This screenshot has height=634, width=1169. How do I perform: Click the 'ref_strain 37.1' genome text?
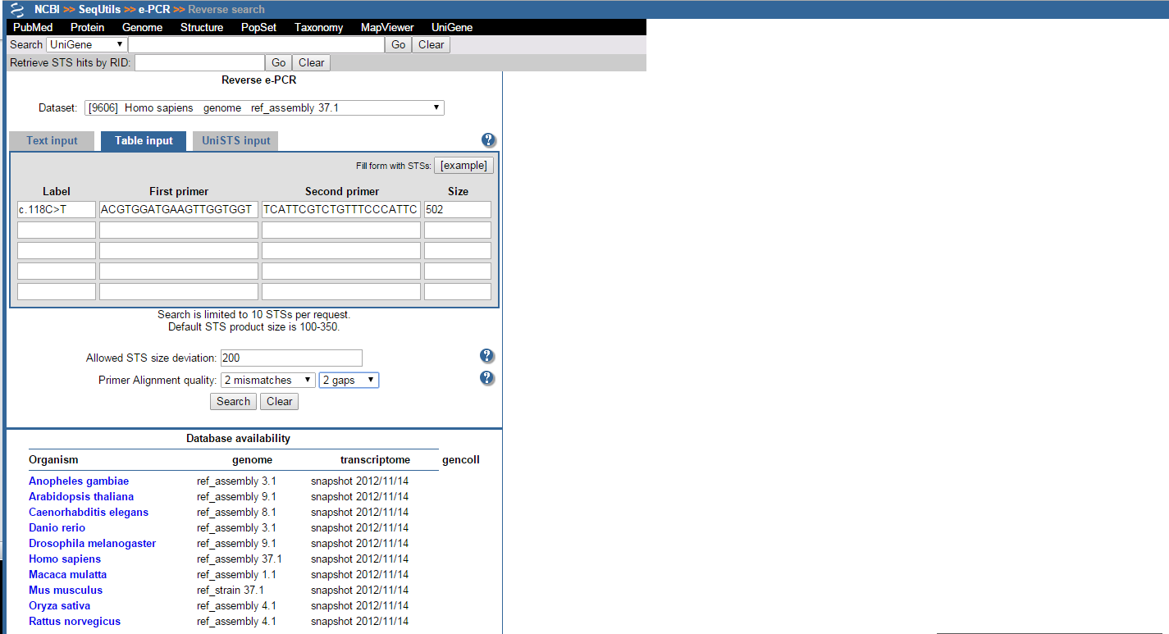231,591
